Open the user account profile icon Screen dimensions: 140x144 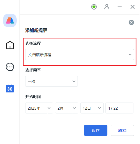click(x=107, y=7)
